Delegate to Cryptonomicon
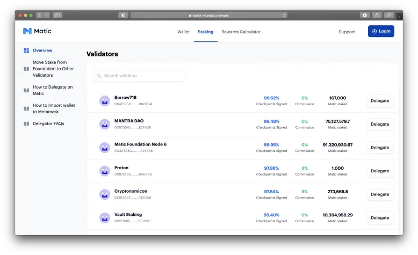 (x=380, y=194)
